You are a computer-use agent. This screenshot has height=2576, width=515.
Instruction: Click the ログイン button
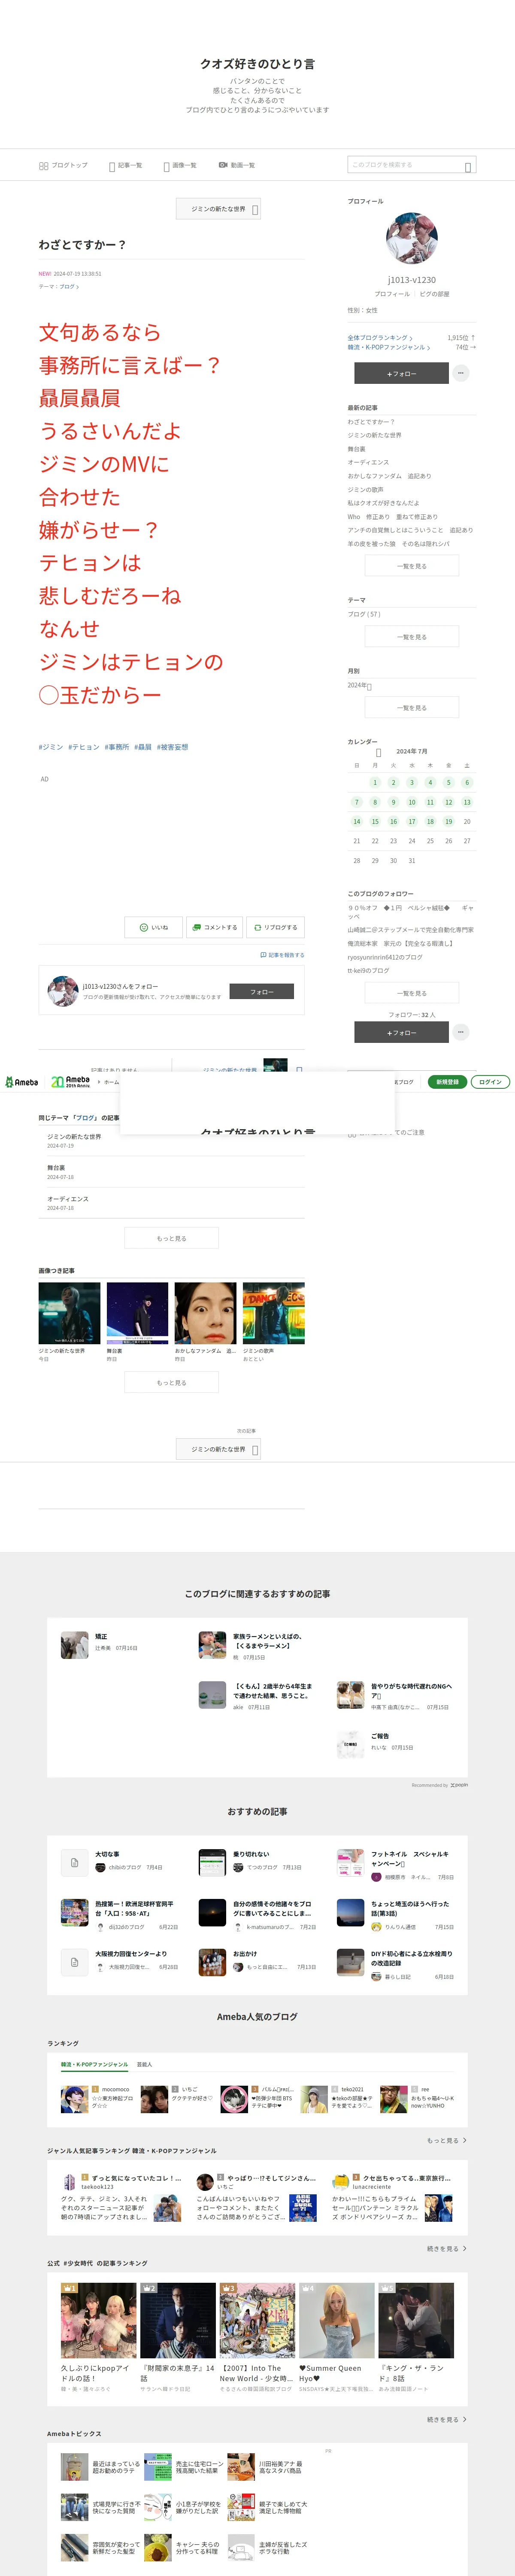tap(490, 1082)
